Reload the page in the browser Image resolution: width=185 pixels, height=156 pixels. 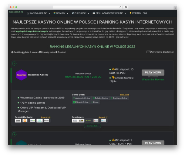120,7
